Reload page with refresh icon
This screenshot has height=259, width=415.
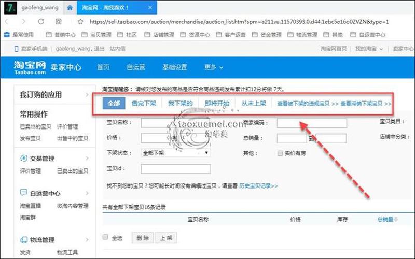point(41,21)
